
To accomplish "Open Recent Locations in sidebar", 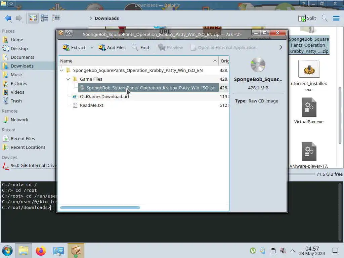I will pos(28,147).
